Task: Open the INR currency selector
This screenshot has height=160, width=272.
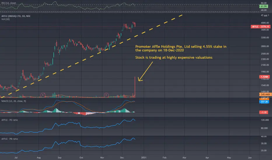Action: tap(266, 16)
